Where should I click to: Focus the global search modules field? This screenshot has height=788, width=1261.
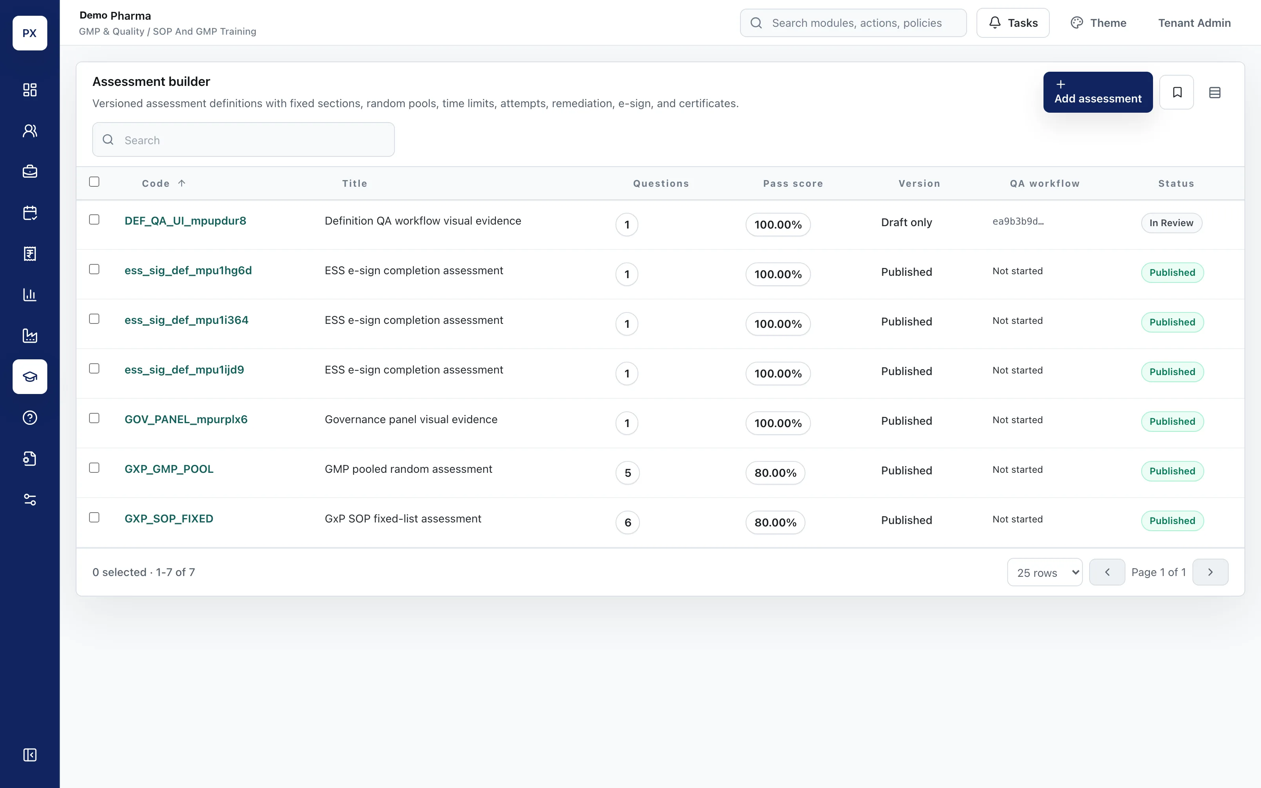tap(853, 23)
